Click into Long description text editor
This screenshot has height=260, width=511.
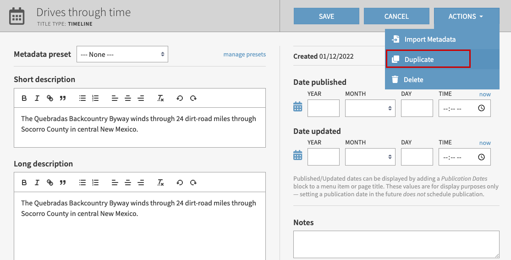click(x=140, y=226)
